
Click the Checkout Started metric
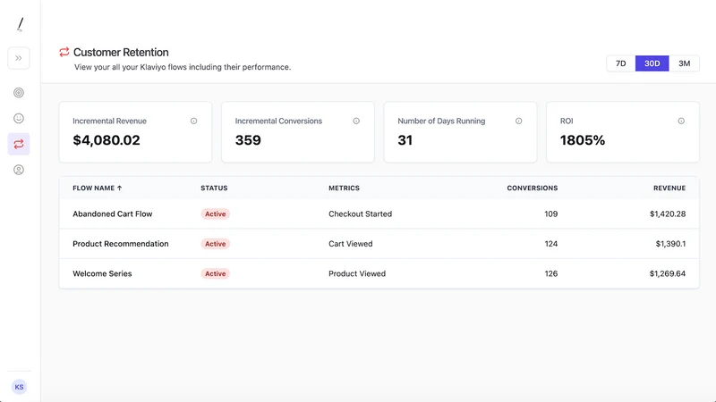tap(361, 214)
